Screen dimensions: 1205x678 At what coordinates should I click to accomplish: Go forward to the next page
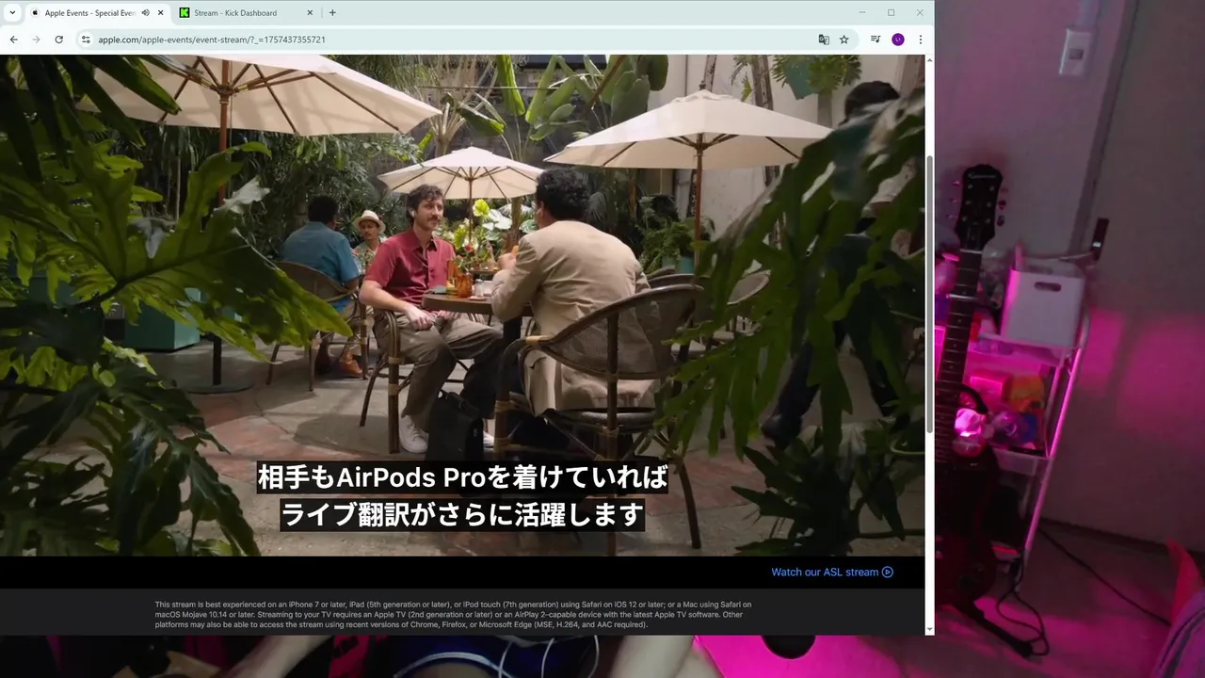click(x=36, y=40)
